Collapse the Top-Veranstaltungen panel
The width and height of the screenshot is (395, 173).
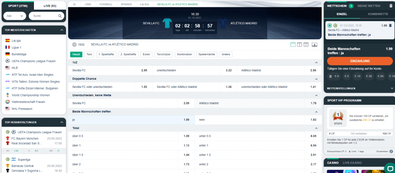[62, 122]
